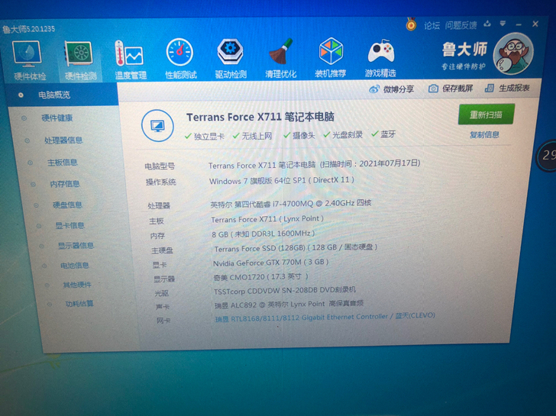Select 其他硬件 in the sidebar
The width and height of the screenshot is (556, 416).
pos(77,285)
